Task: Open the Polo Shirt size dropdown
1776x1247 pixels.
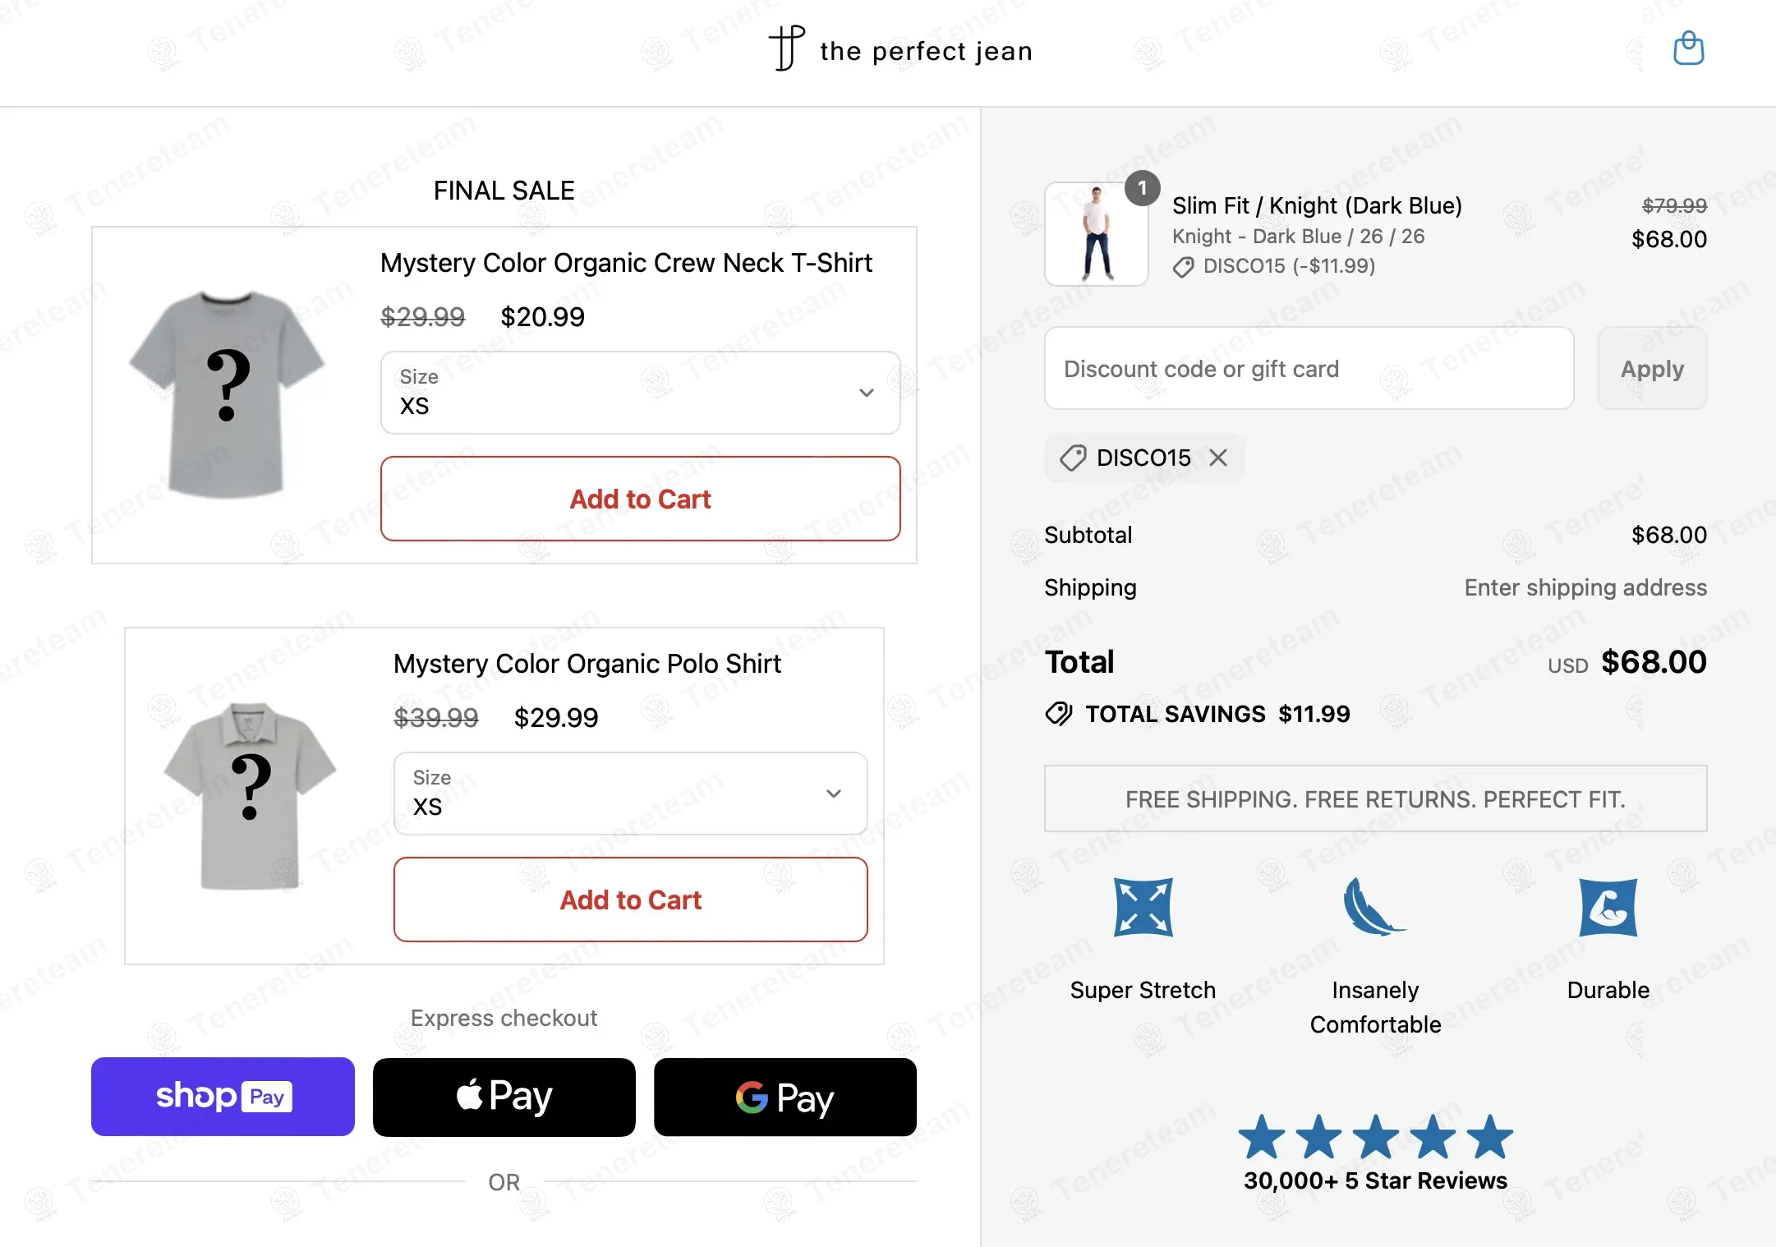Action: click(630, 794)
